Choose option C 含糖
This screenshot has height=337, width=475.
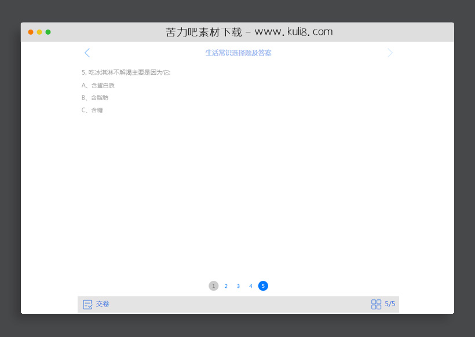(93, 109)
